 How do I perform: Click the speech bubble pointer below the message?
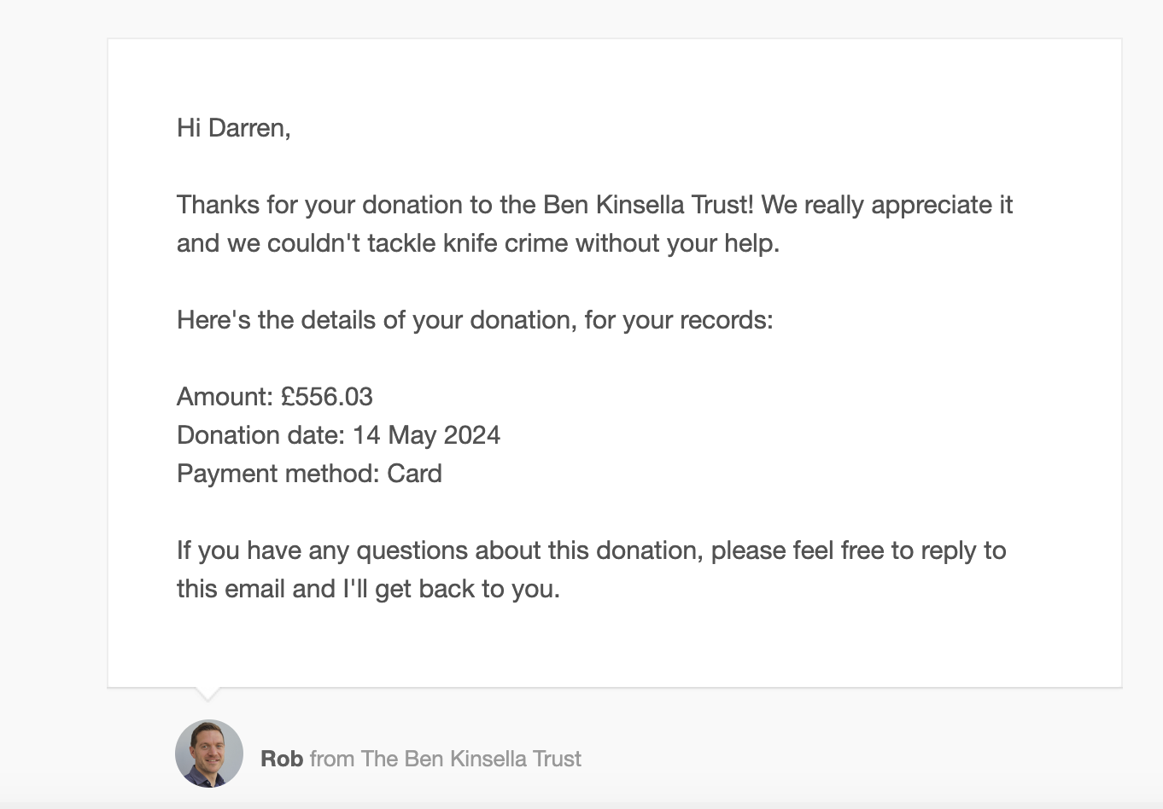[207, 695]
